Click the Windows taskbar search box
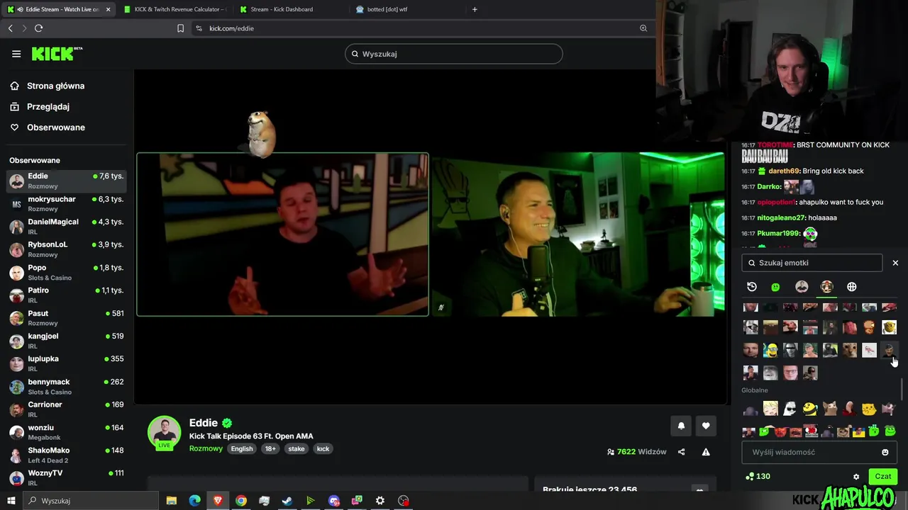This screenshot has height=510, width=908. [x=91, y=501]
